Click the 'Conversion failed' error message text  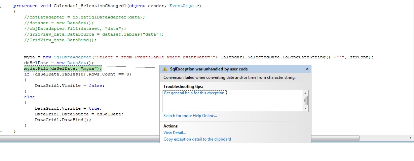click(x=229, y=77)
